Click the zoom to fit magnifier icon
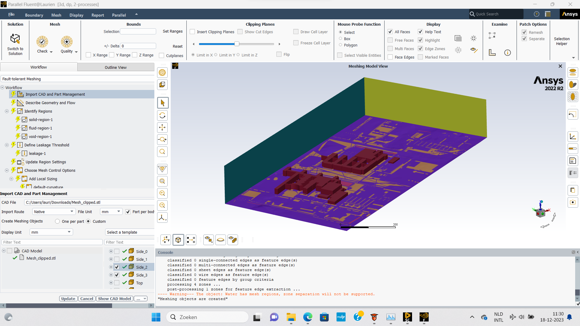 163,152
